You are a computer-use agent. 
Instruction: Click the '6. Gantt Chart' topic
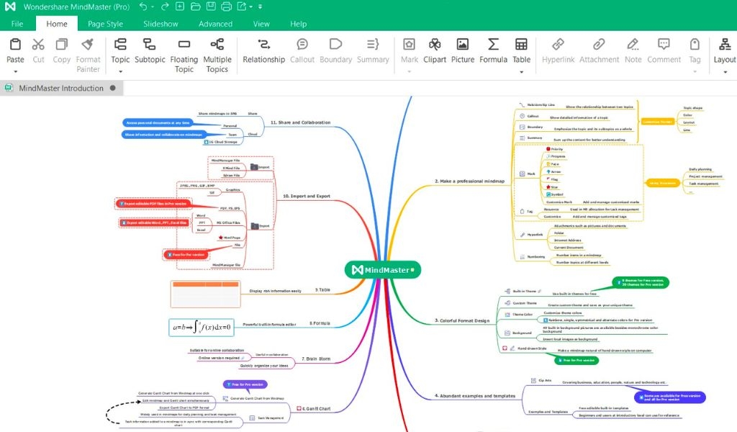pyautogui.click(x=314, y=408)
